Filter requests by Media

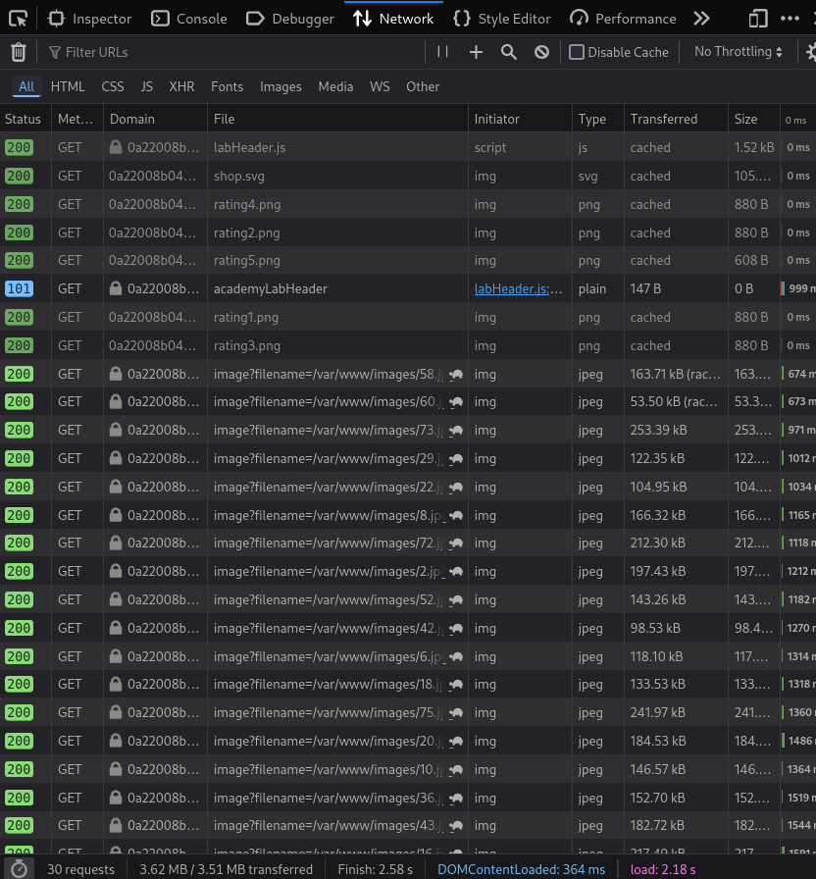pyautogui.click(x=335, y=86)
